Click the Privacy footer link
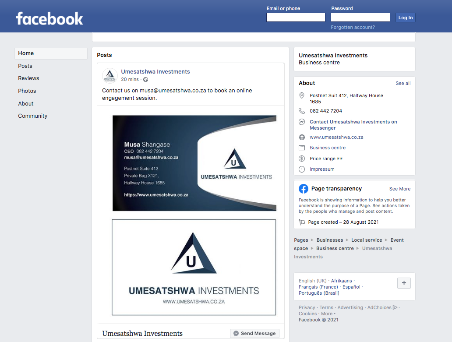 pyautogui.click(x=307, y=308)
